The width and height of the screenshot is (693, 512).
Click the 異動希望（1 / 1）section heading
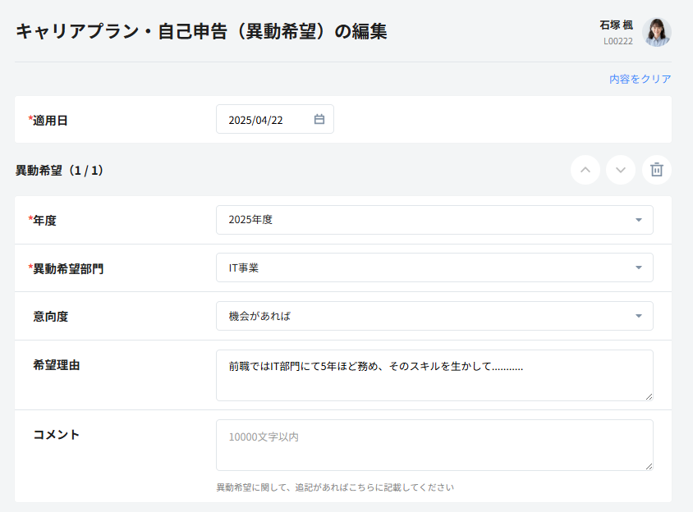[59, 171]
